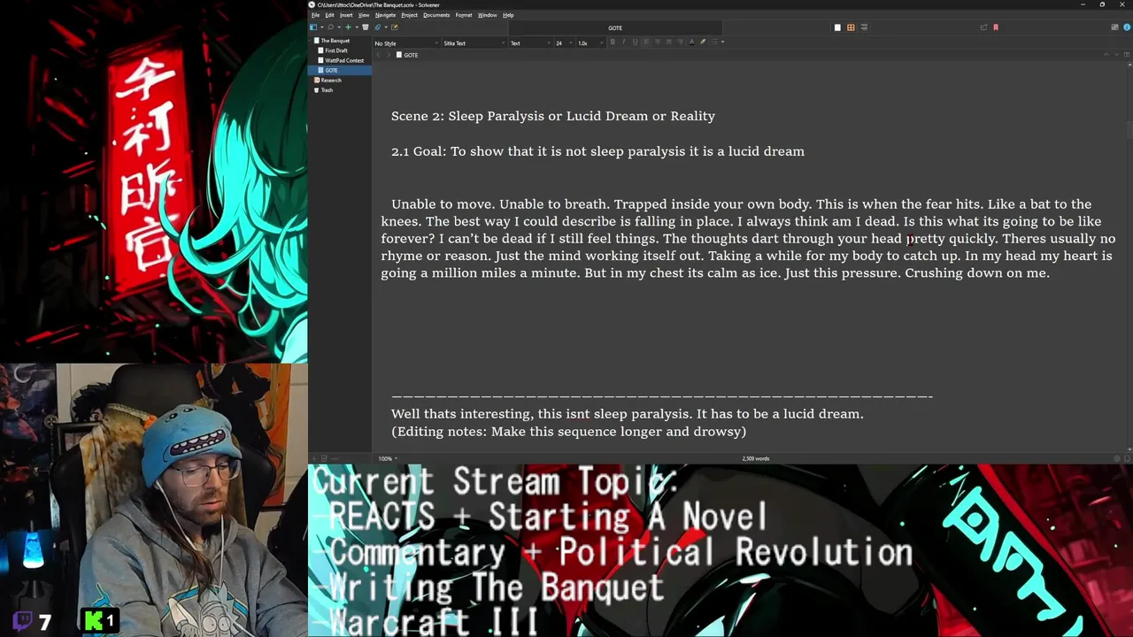This screenshot has width=1133, height=637.
Task: Toggle bold formatting
Action: coord(613,42)
